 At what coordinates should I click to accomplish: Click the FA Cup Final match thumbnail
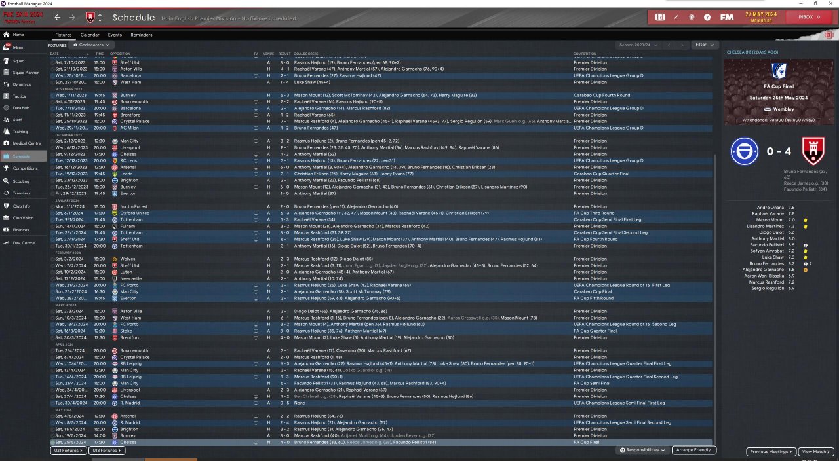pos(779,92)
